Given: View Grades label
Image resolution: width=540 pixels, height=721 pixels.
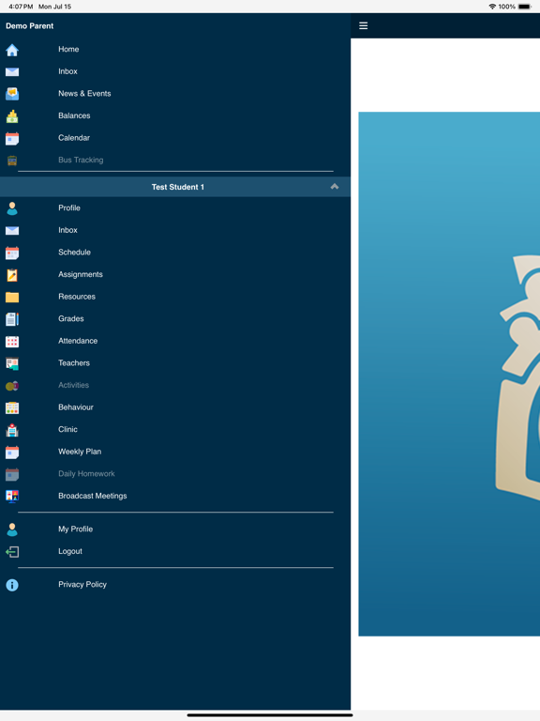Looking at the screenshot, I should [71, 318].
